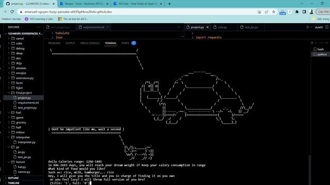
Task: Collapse the 122440395 workspace root folder
Action: tap(24, 33)
